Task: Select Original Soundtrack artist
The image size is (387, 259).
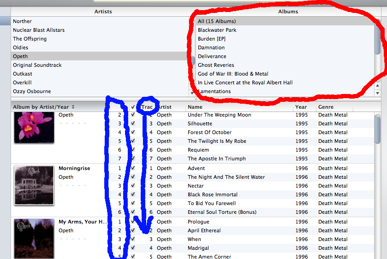Action: pyautogui.click(x=100, y=65)
